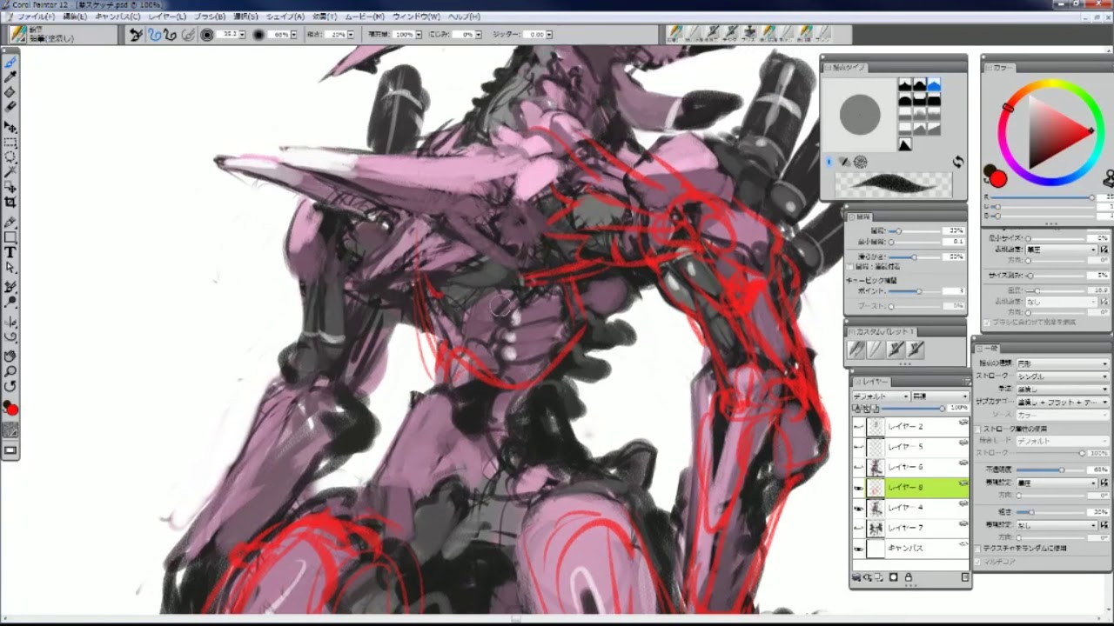Click the first brush in the Custom Palette

(x=857, y=350)
